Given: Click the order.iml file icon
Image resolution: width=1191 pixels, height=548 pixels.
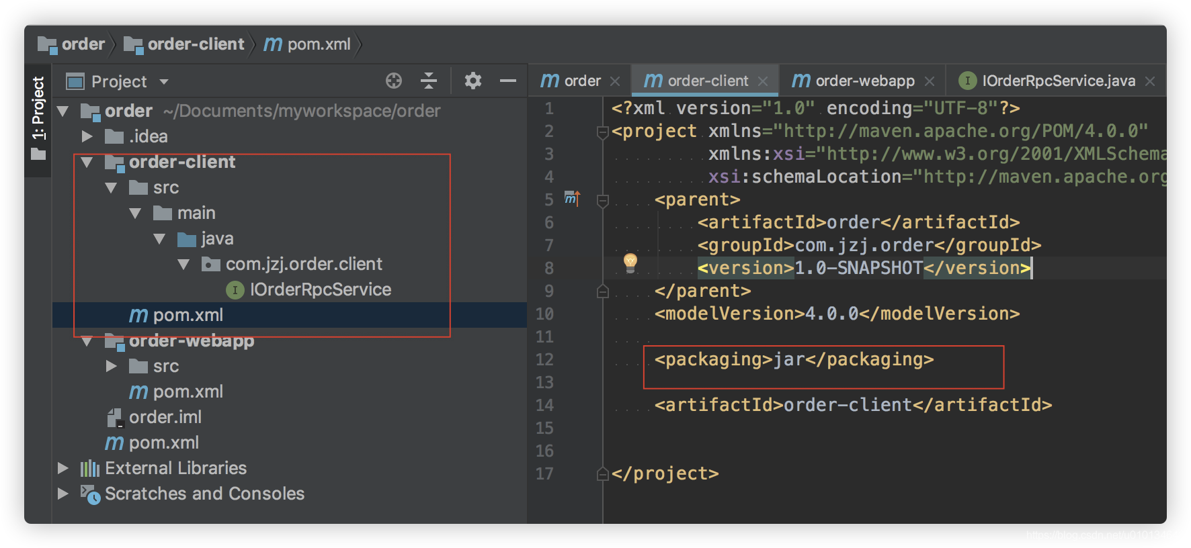Looking at the screenshot, I should point(116,418).
